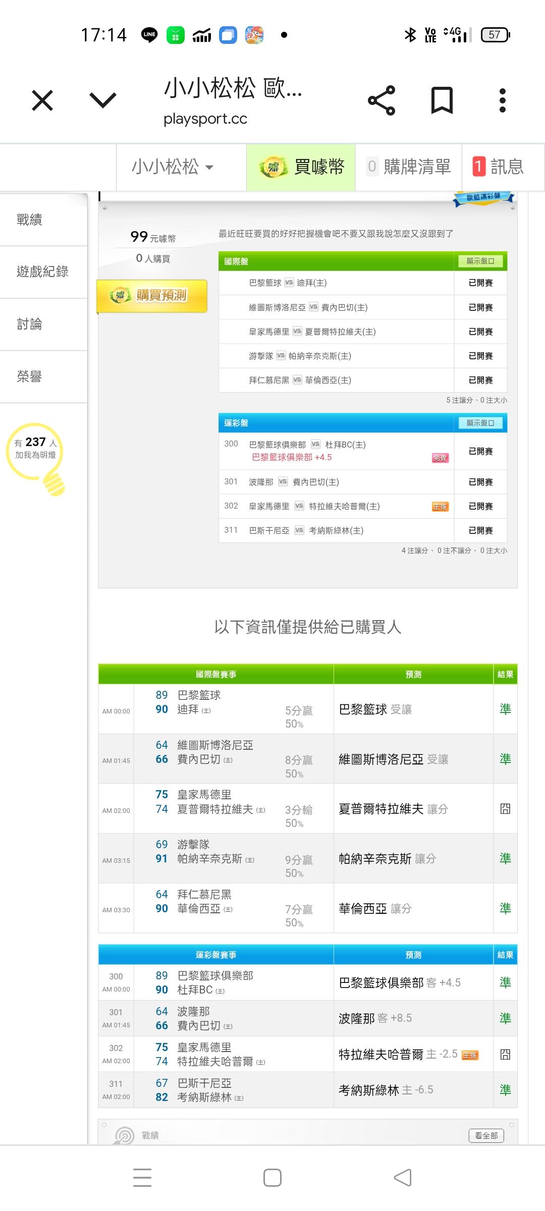The image size is (545, 1211).
Task: Click 巴黎籃球俱樂部 +4.5 pick text
Action: 292,458
